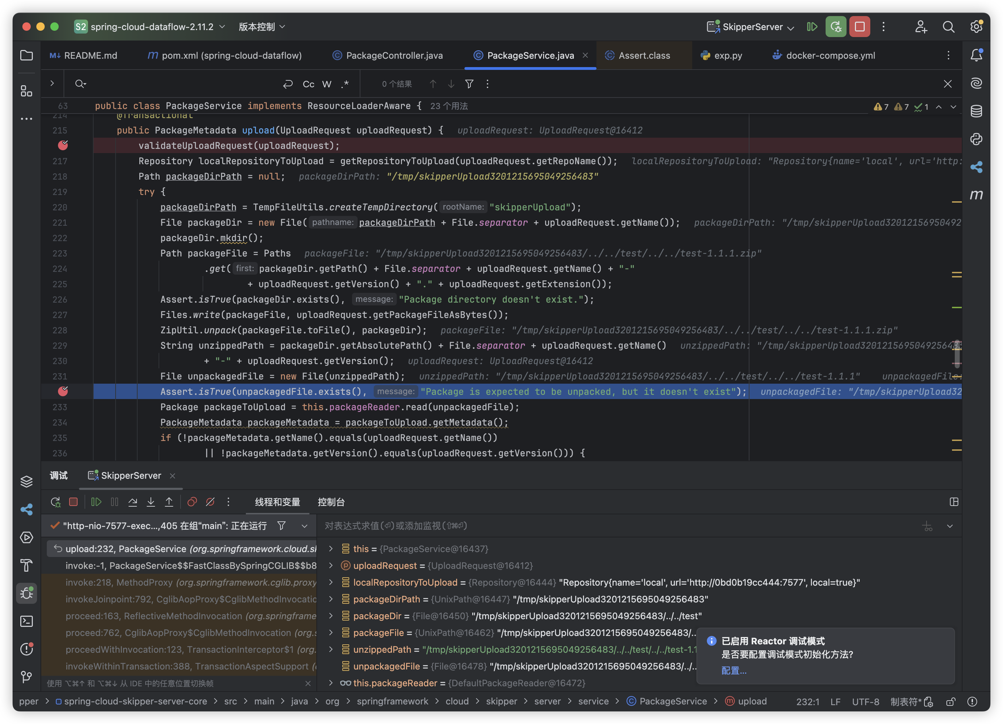The image size is (1003, 724).
Task: Open the Database tool window icon
Action: tap(976, 111)
